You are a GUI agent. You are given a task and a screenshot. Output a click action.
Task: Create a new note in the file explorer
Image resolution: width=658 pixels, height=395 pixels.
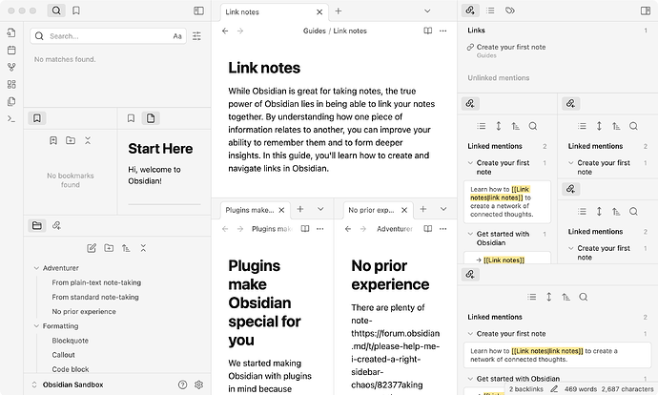point(92,248)
